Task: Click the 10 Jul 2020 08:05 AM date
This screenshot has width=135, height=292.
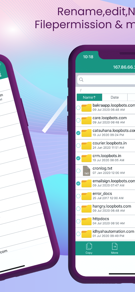Action: [x=108, y=160]
